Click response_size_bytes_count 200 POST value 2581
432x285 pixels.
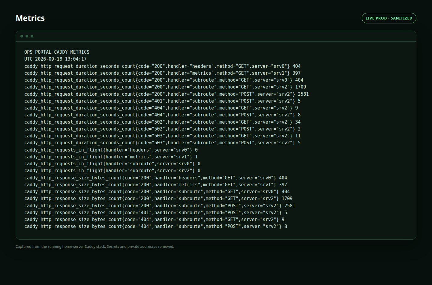pyautogui.click(x=160, y=206)
